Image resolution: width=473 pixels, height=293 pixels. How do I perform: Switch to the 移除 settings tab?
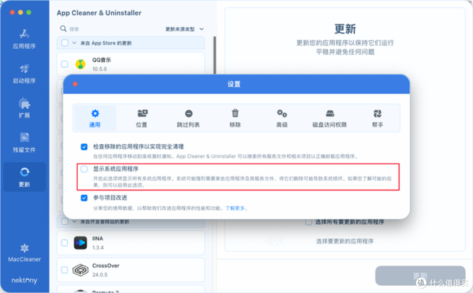click(235, 118)
